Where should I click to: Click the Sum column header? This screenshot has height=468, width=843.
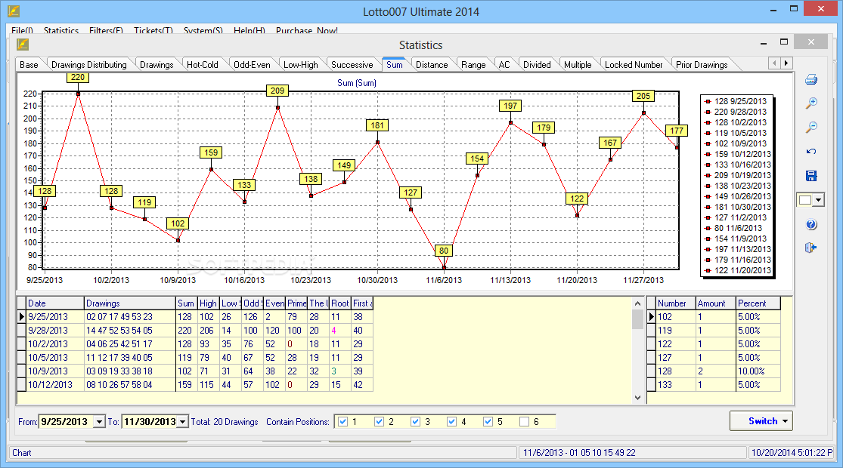tap(187, 303)
